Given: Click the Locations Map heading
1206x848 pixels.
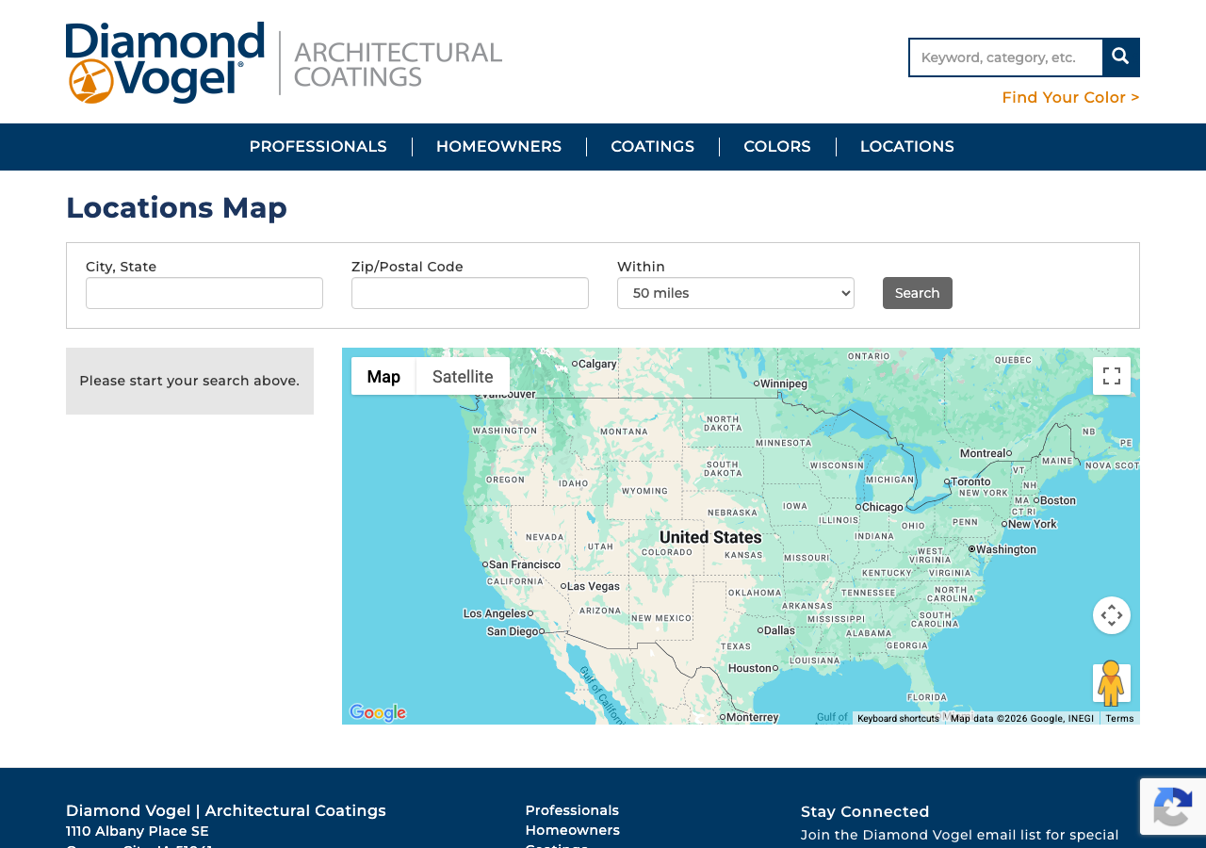Looking at the screenshot, I should (x=176, y=207).
